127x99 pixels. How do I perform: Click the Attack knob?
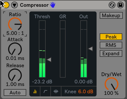[15, 49]
